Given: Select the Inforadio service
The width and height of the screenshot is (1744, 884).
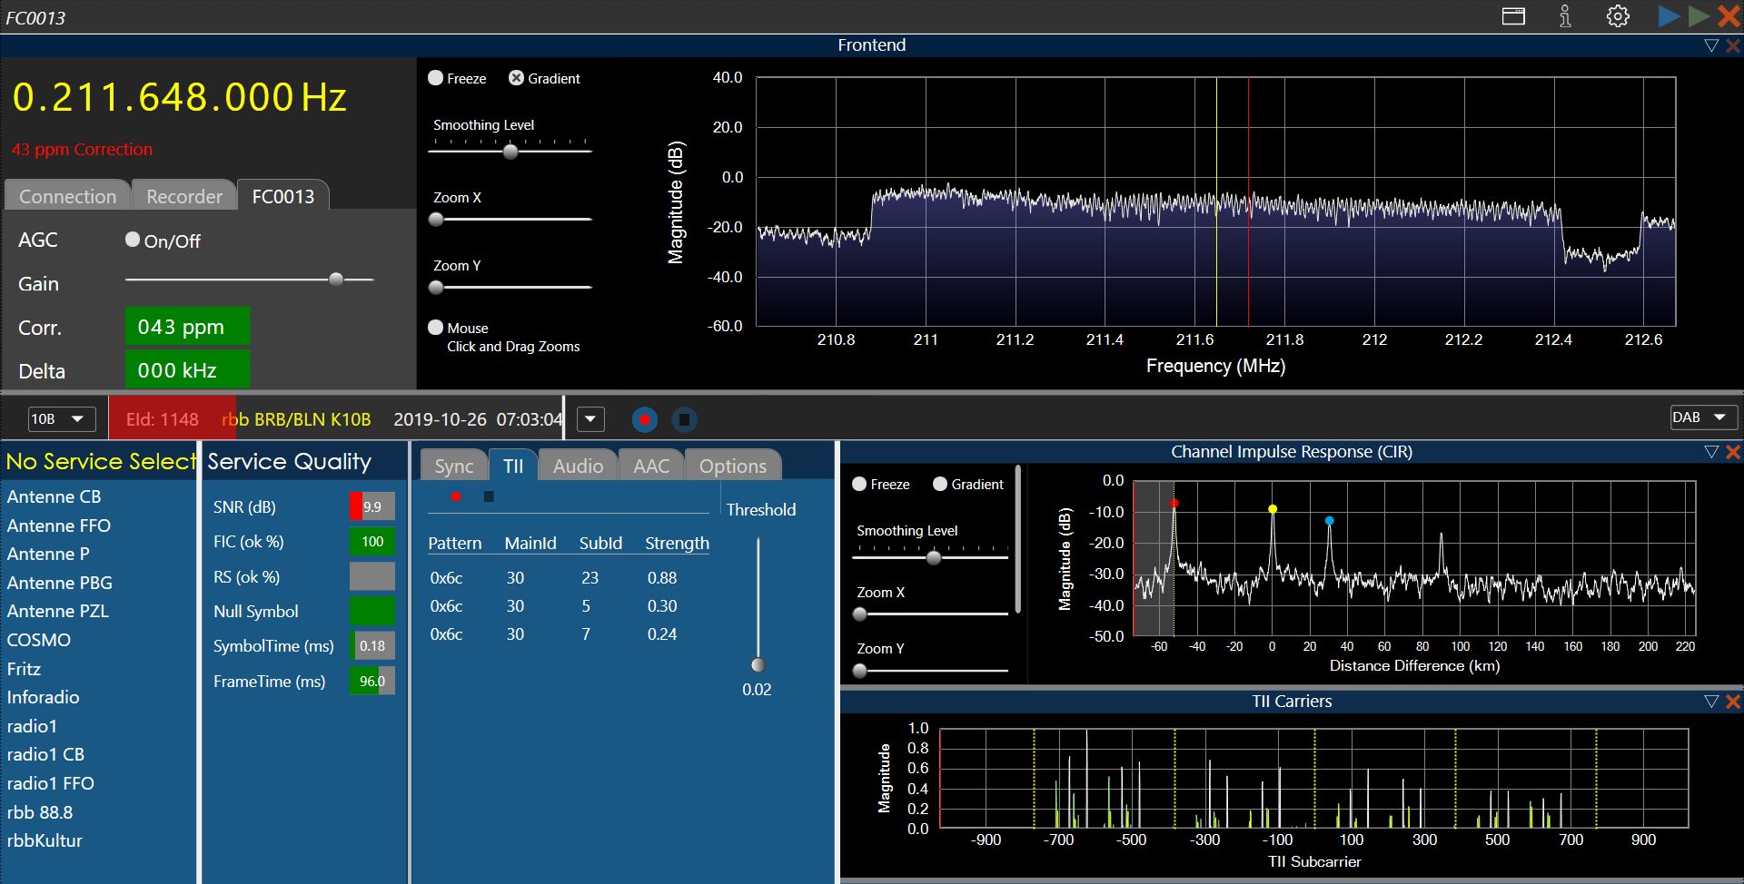Looking at the screenshot, I should [43, 697].
